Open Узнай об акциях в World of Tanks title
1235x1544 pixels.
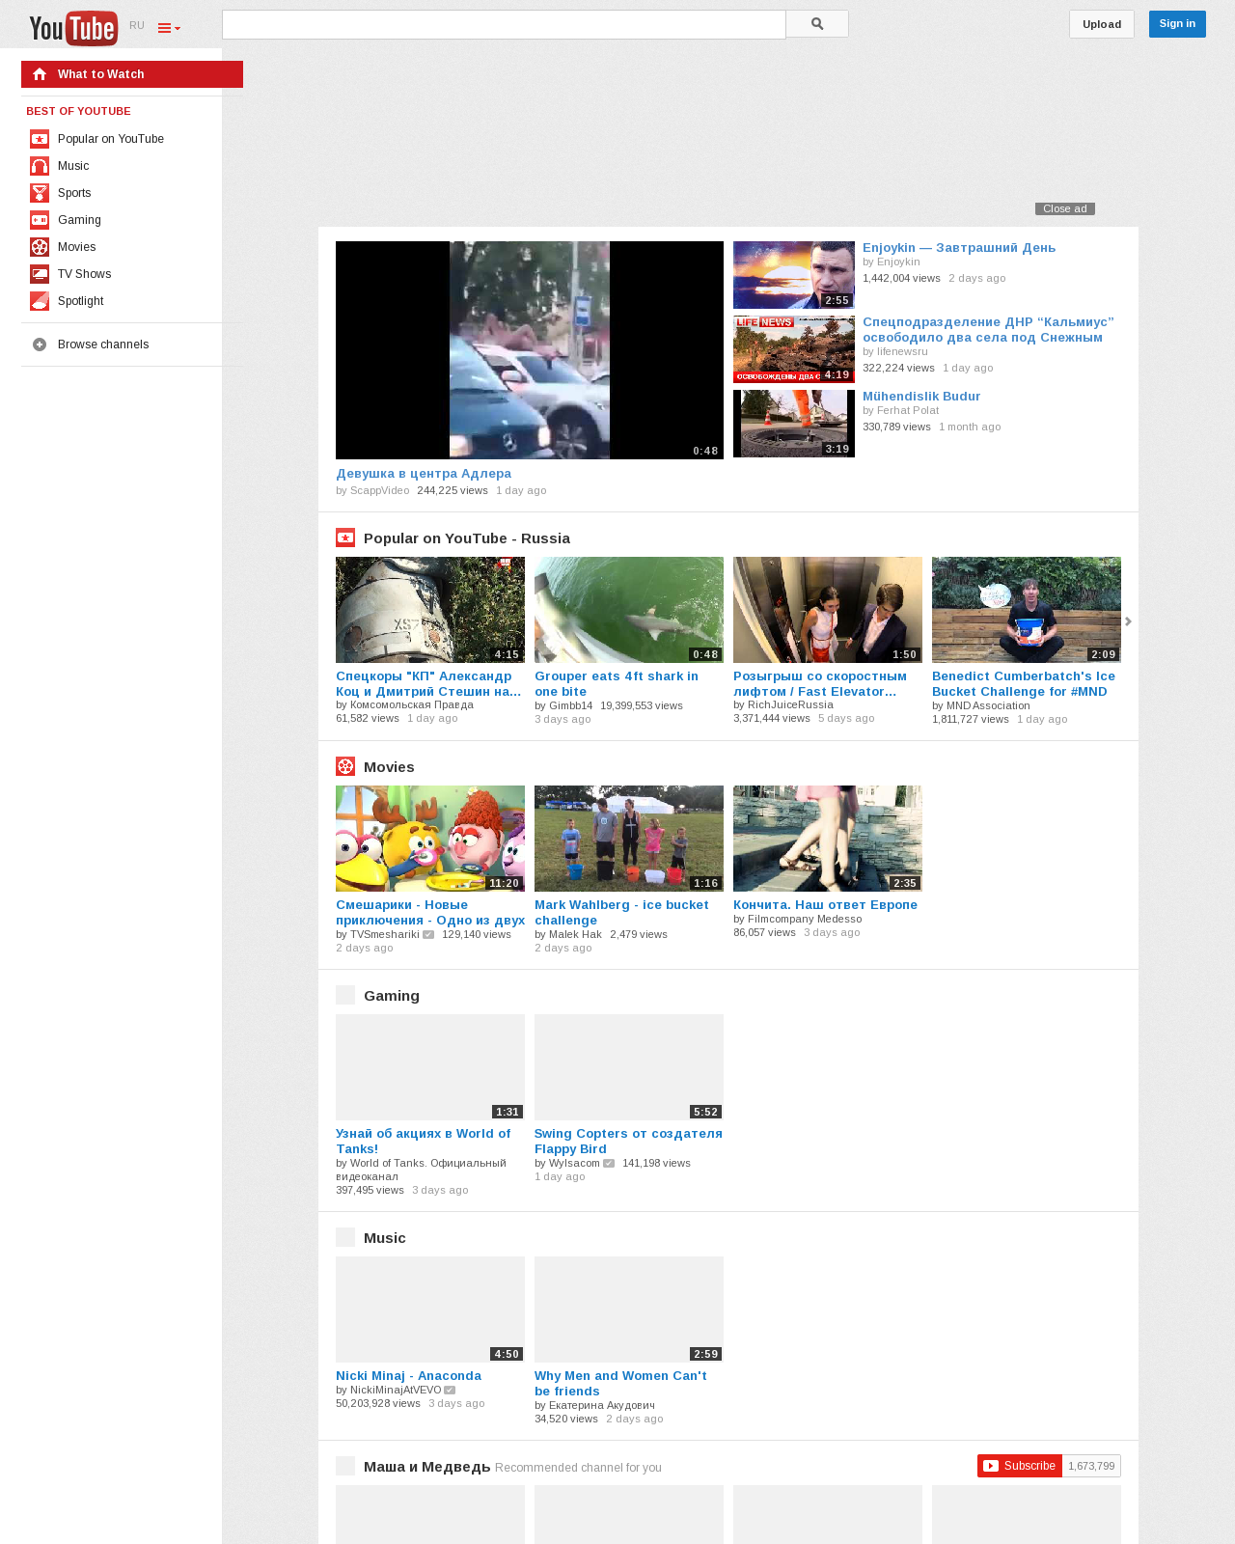pyautogui.click(x=424, y=1142)
